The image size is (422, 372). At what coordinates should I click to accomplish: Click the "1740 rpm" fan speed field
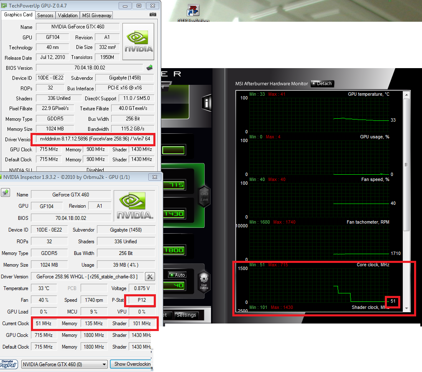(94, 300)
